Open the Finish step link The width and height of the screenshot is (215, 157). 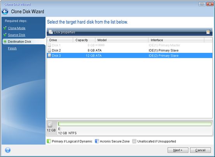point(12,48)
